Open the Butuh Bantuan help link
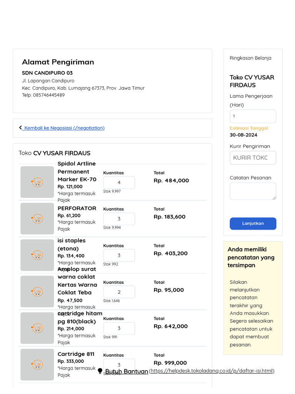Image resolution: width=295 pixels, height=394 pixels. tap(126, 371)
